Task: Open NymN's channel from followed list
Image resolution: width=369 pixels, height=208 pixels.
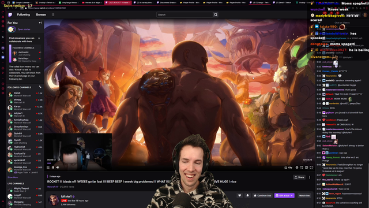Action: (x=25, y=141)
